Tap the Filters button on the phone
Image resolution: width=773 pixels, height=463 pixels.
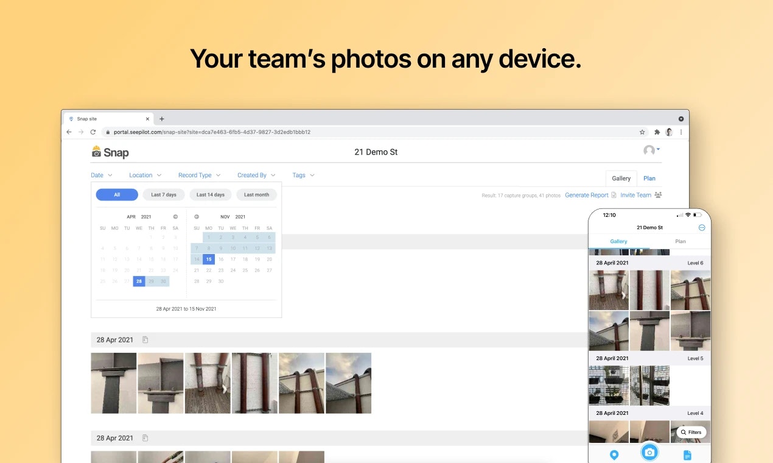[691, 432]
